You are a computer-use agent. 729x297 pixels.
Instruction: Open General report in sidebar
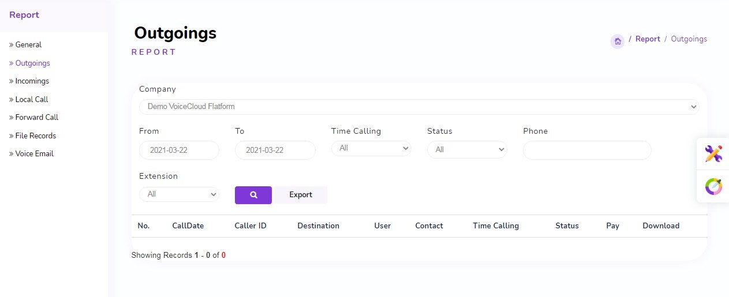tap(28, 45)
